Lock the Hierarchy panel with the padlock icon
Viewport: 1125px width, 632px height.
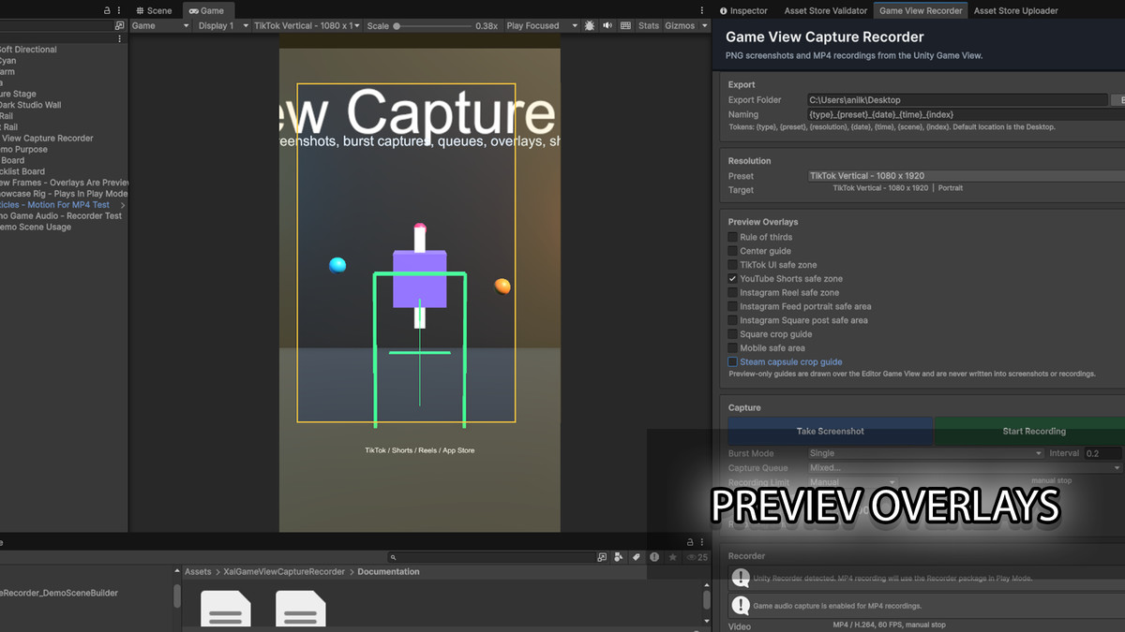107,10
